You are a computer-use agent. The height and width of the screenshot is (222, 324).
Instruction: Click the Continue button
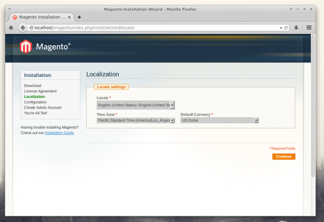pyautogui.click(x=283, y=157)
